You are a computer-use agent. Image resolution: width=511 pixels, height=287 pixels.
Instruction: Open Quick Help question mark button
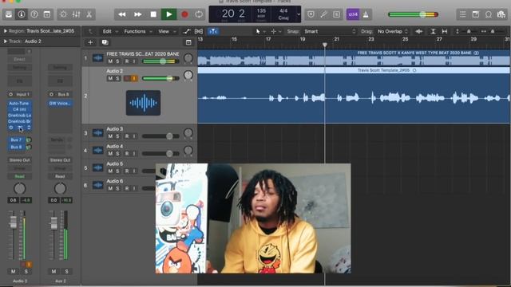click(34, 14)
